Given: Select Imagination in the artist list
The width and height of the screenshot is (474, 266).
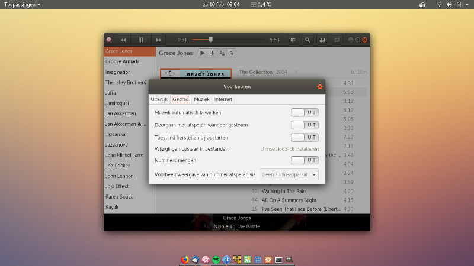Looking at the screenshot, I should tap(130, 72).
